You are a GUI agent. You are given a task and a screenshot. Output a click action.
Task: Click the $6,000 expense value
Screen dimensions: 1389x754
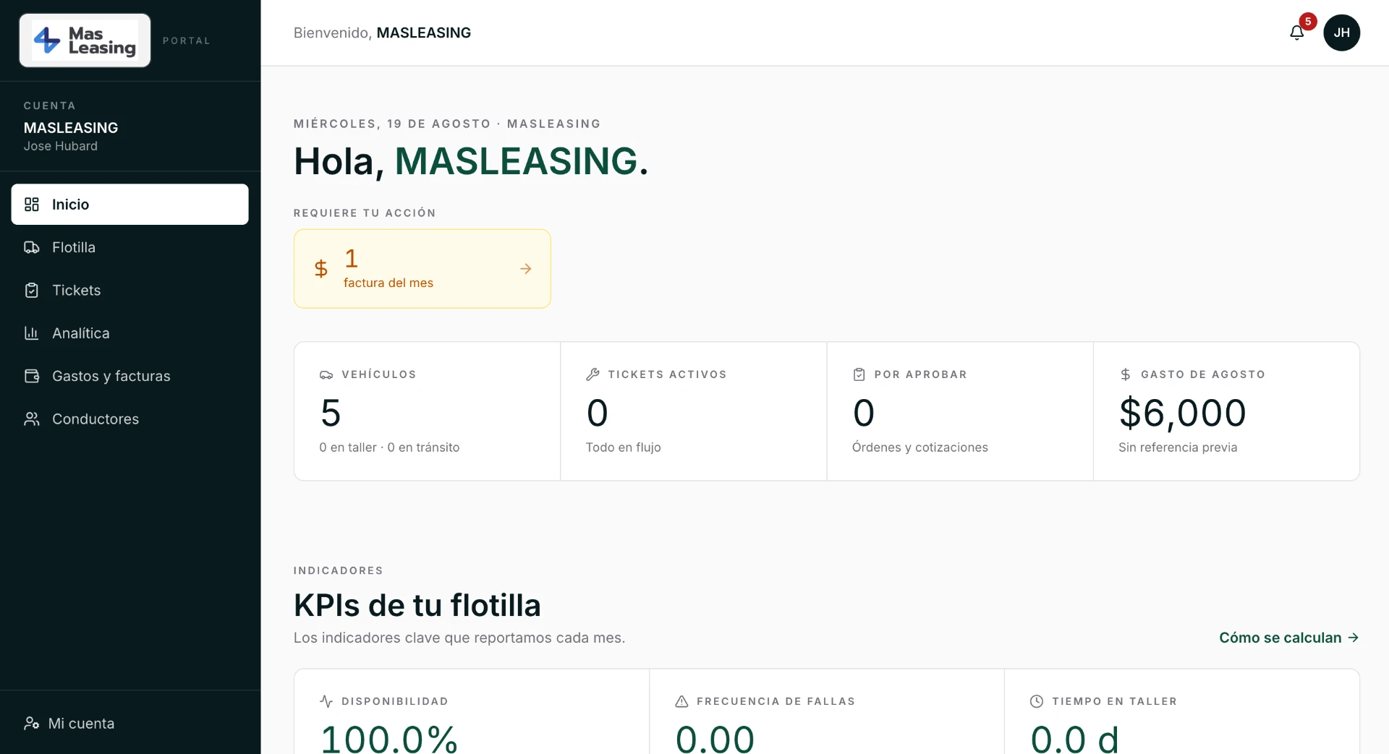pos(1182,414)
